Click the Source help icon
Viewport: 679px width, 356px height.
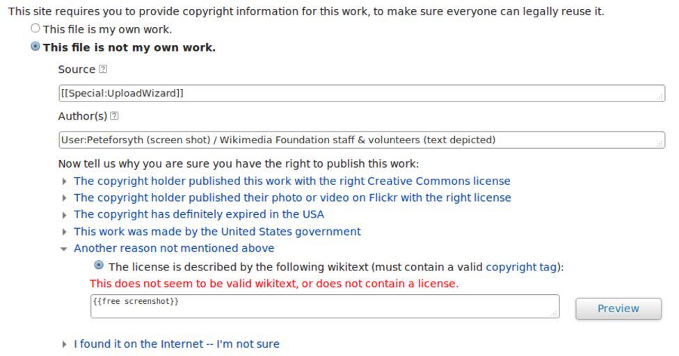[x=103, y=70]
